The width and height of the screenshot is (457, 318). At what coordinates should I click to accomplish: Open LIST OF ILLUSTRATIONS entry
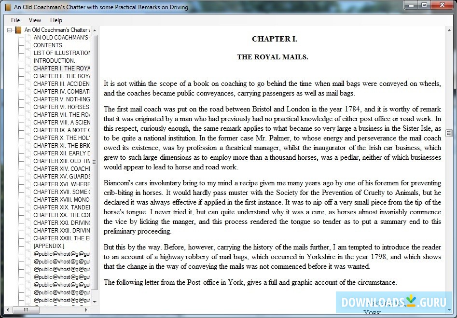click(62, 53)
